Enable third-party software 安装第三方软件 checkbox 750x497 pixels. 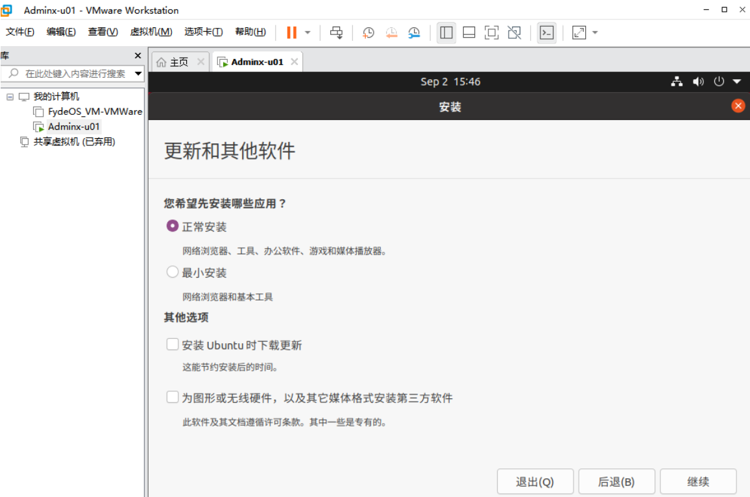coord(172,397)
